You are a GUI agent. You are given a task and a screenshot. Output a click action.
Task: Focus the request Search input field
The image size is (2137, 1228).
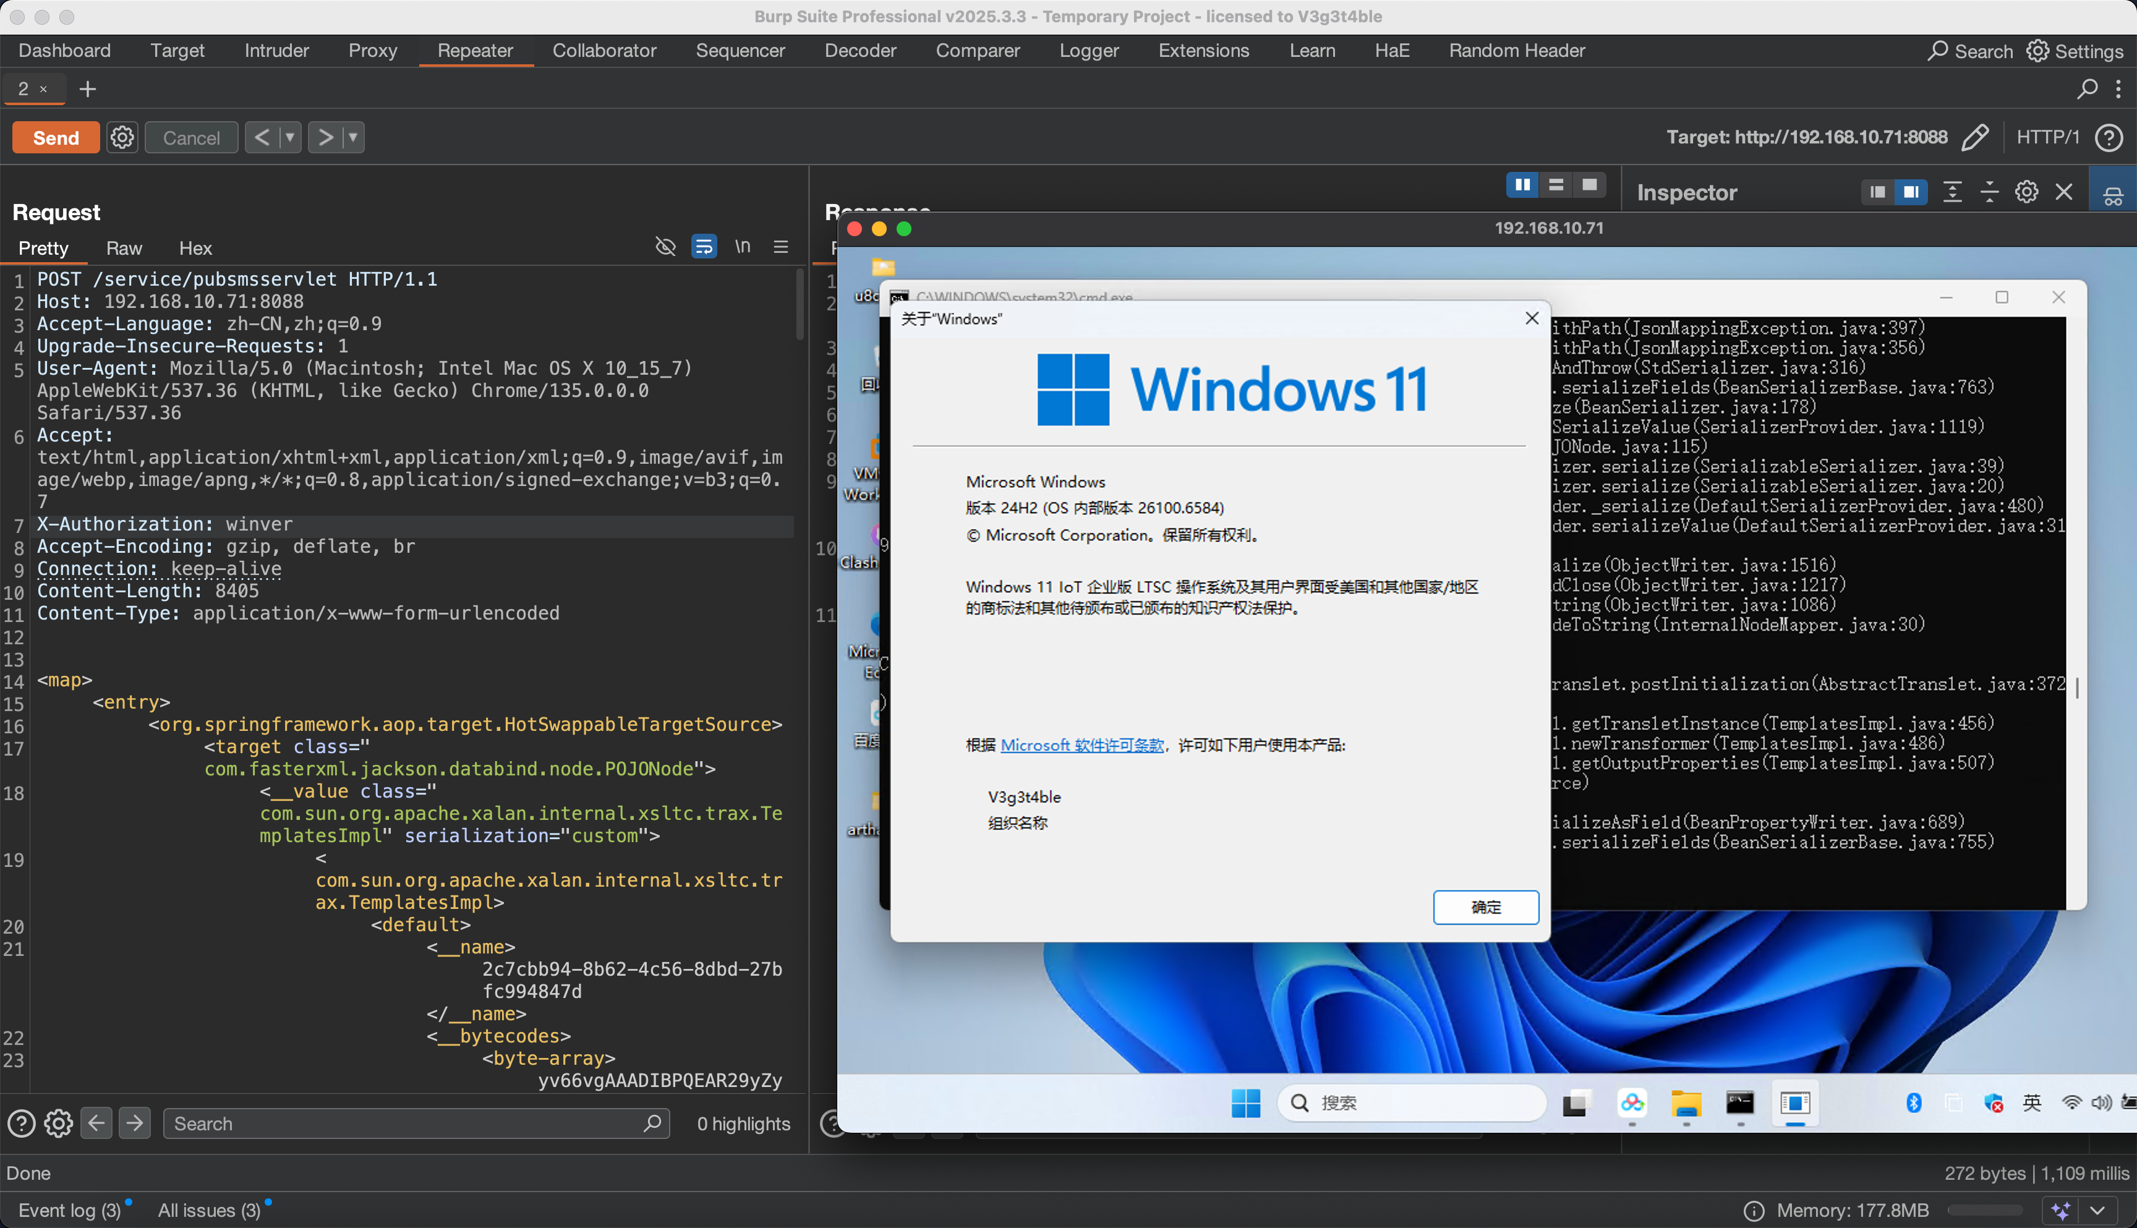click(405, 1124)
